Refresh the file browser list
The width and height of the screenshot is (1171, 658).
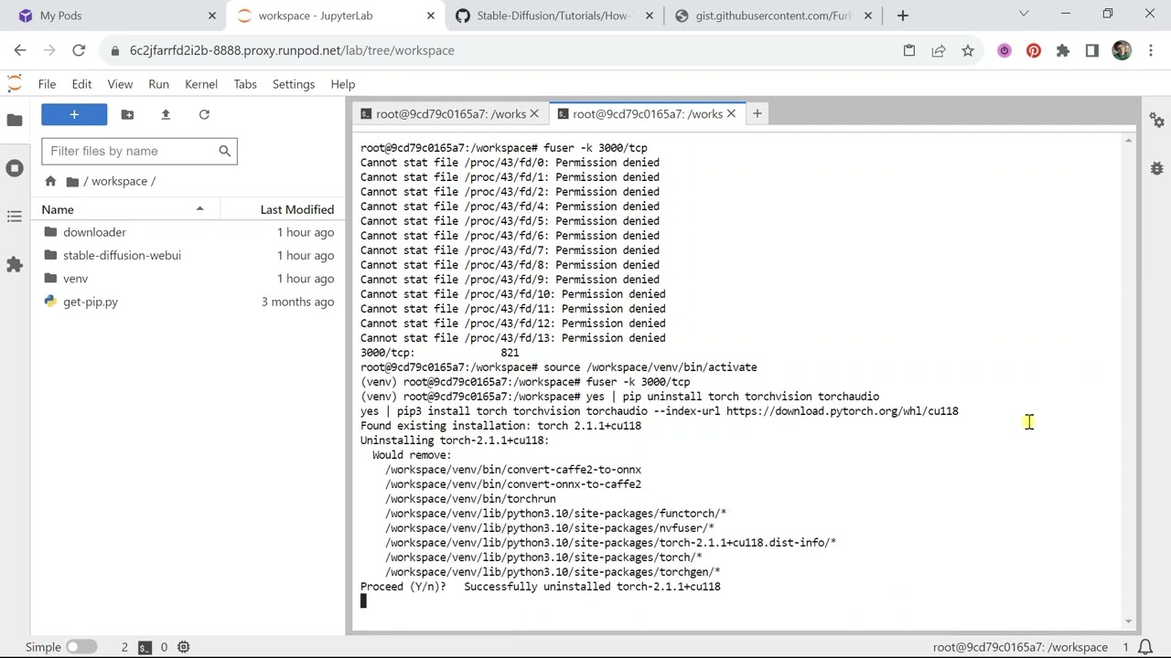[204, 114]
